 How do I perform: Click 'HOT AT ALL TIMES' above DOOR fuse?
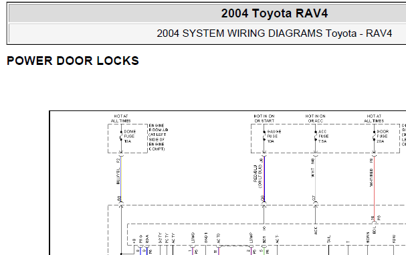(374, 118)
